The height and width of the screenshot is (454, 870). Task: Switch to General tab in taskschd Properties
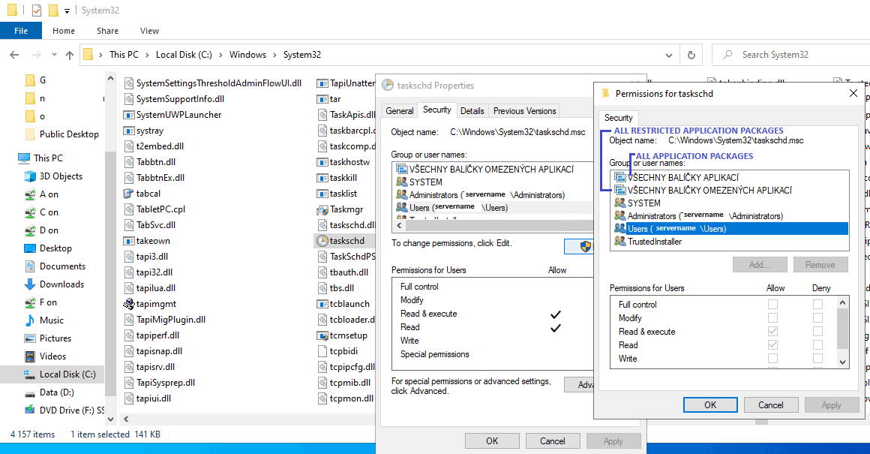click(400, 111)
